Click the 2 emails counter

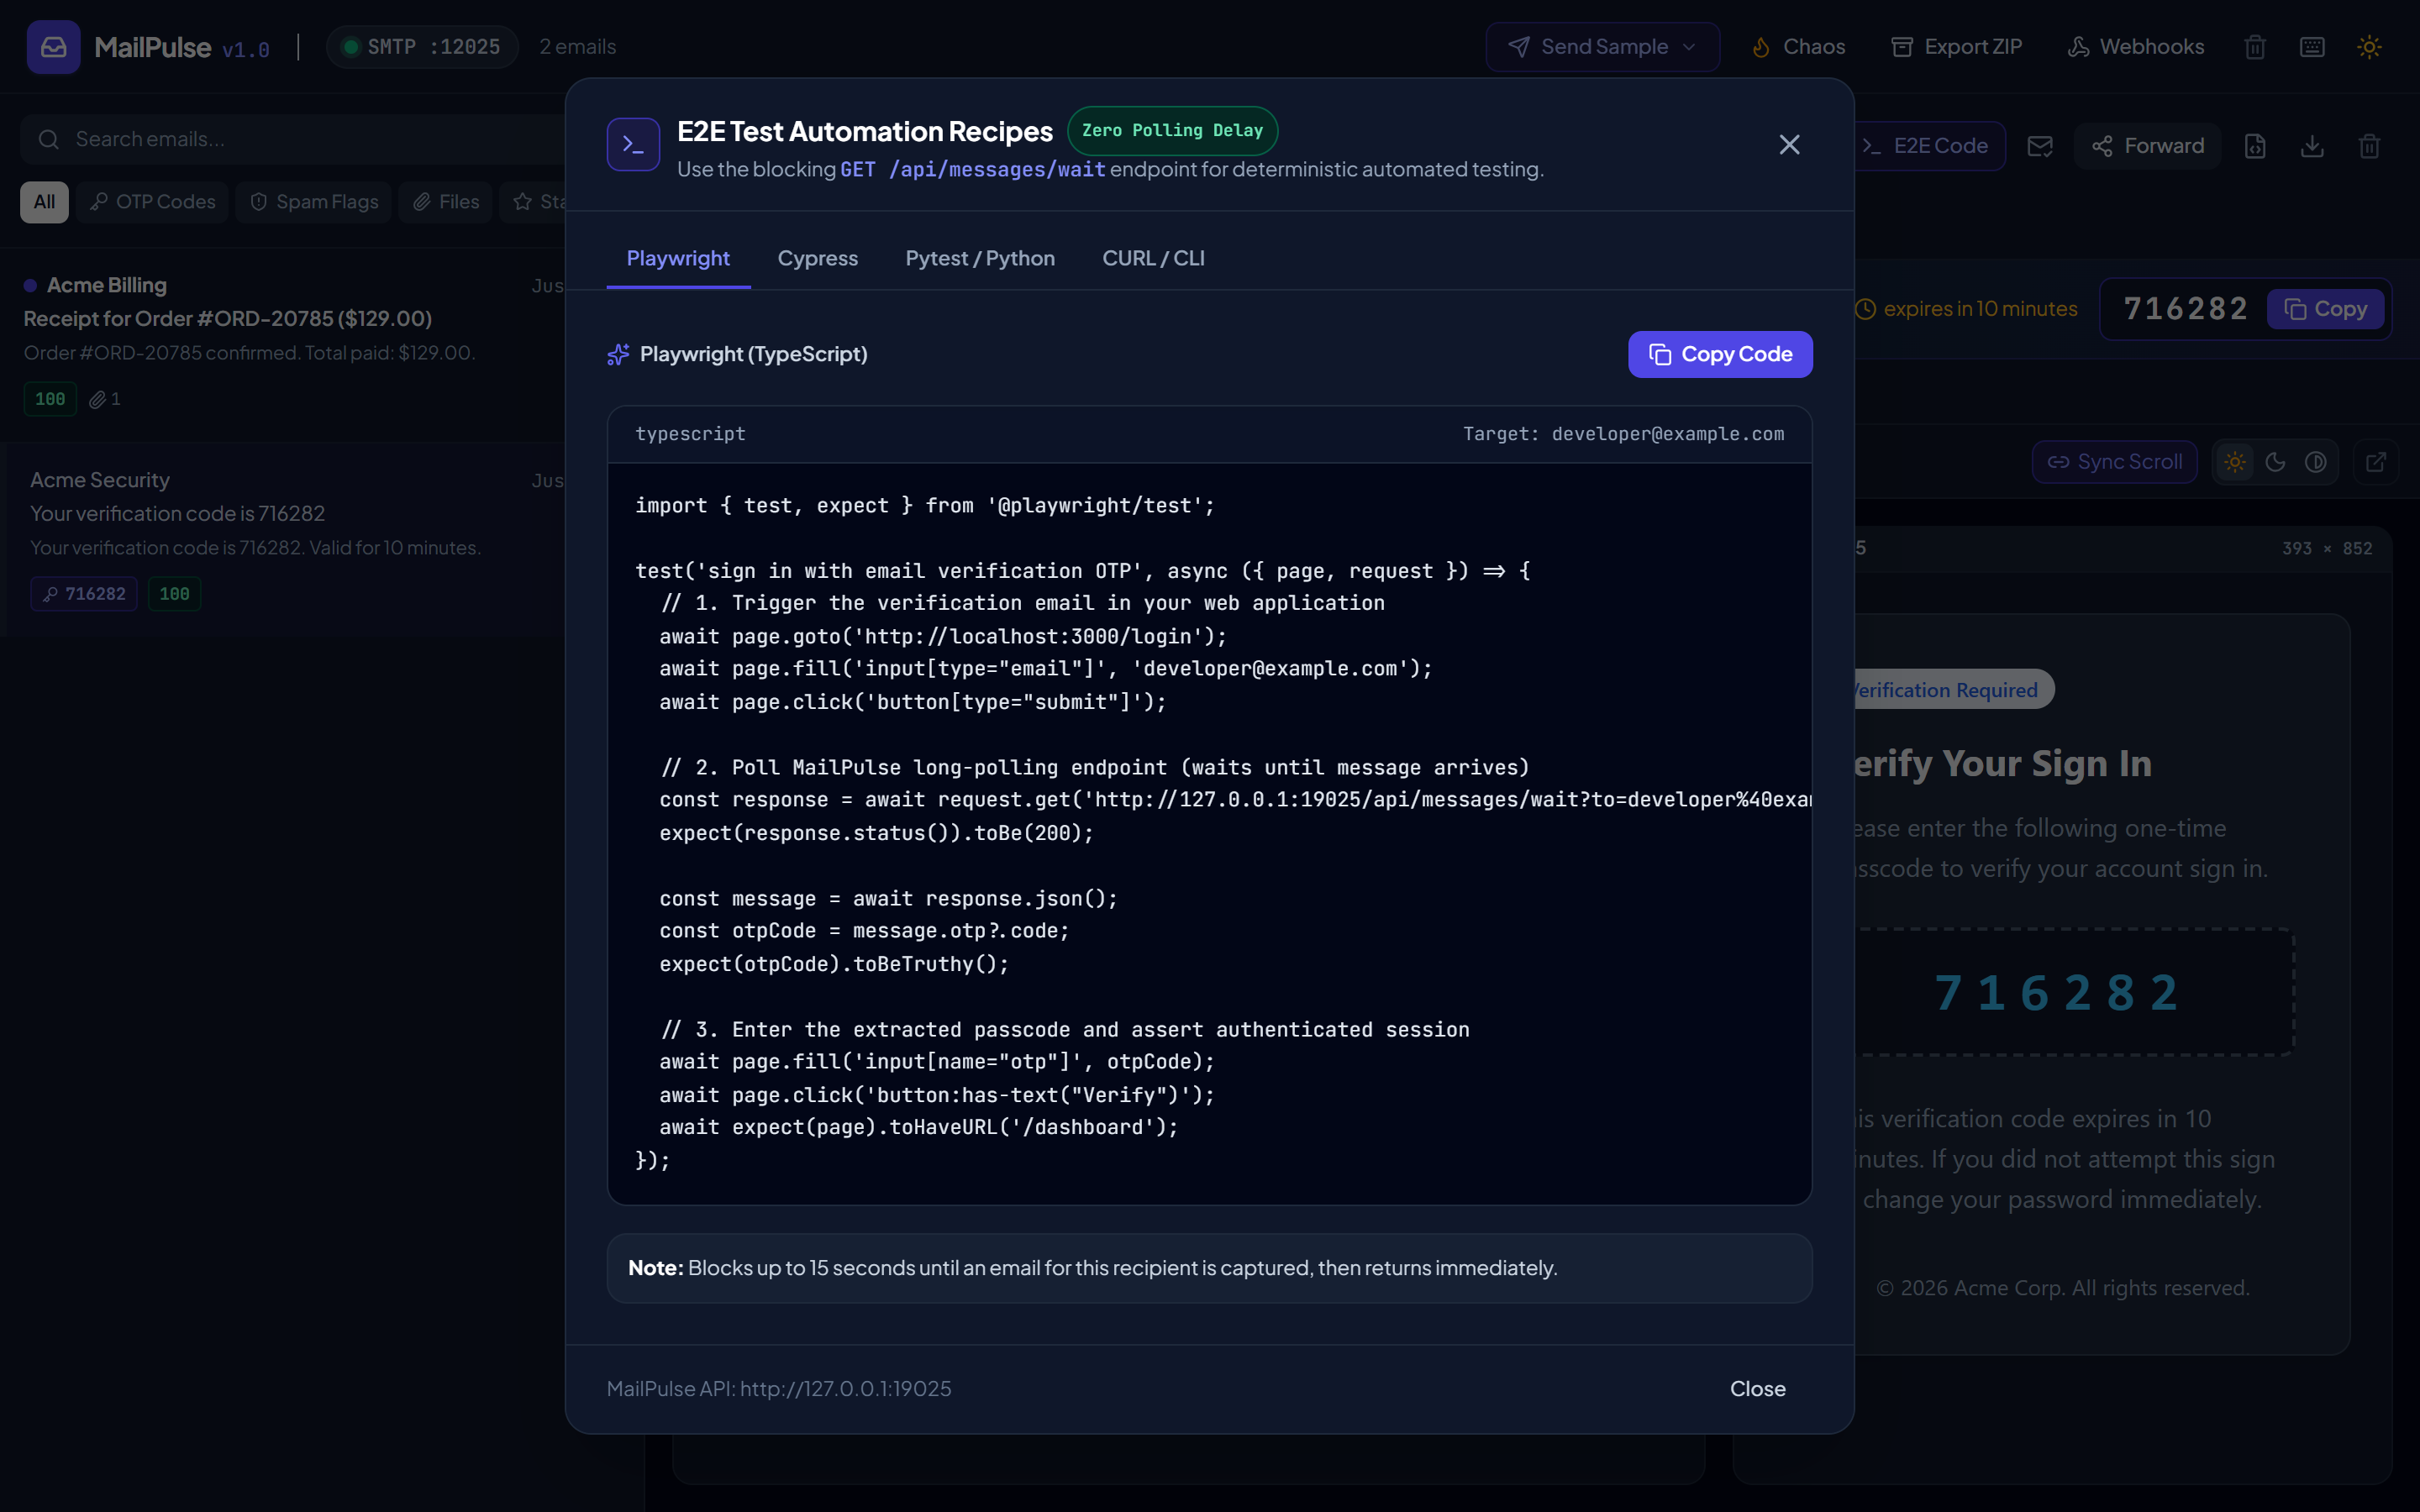pyautogui.click(x=577, y=47)
